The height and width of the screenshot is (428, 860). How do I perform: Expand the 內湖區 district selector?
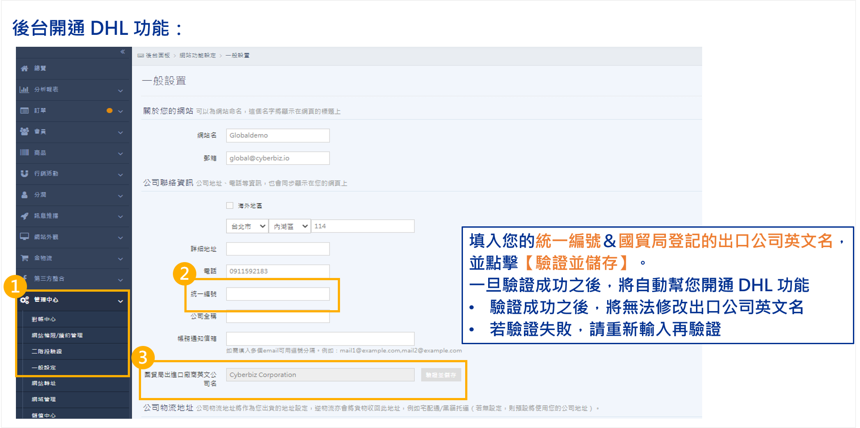[x=290, y=225]
